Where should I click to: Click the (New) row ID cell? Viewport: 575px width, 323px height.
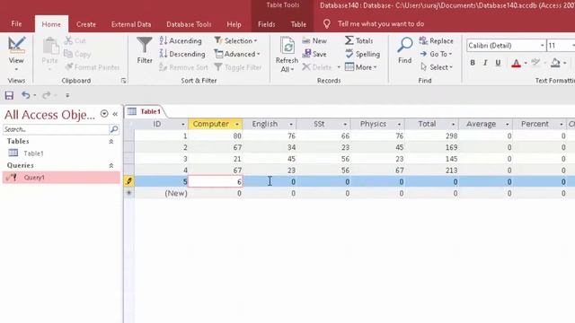click(162, 193)
